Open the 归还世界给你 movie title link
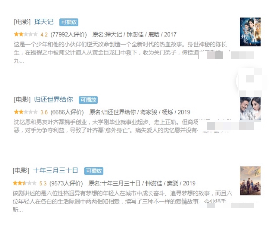Viewport: 276px width, 227px height. coord(54,99)
